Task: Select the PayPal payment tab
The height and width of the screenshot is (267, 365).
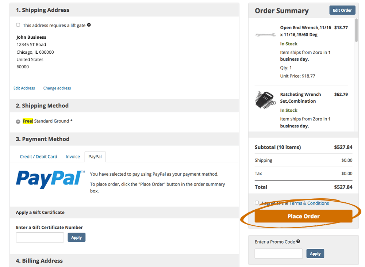Action: (x=95, y=157)
